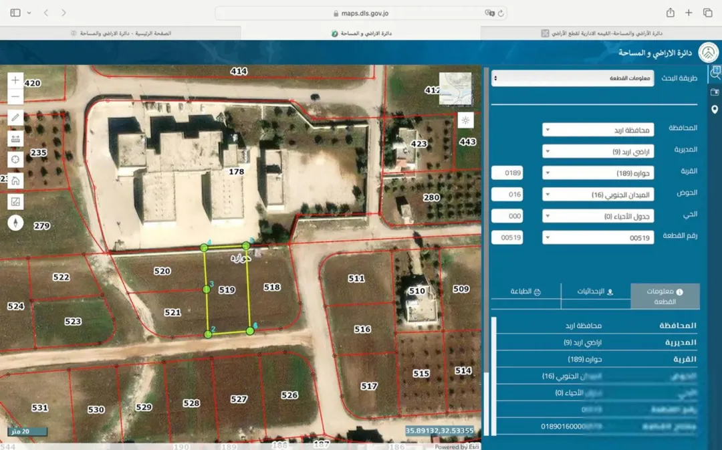Open the ruler measurement tool

point(15,138)
